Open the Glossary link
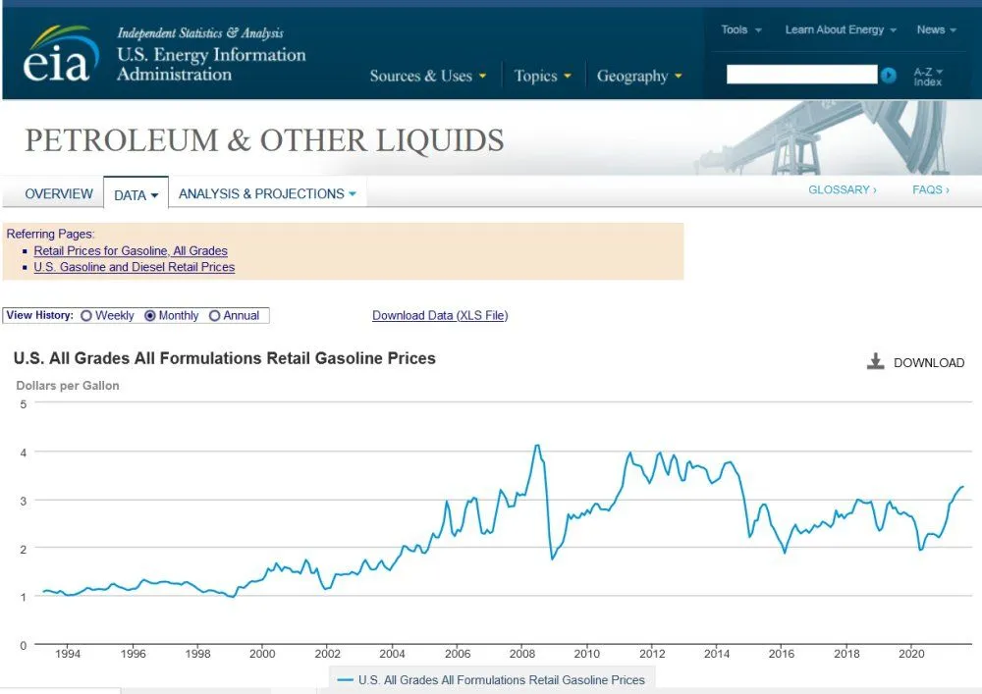 click(x=842, y=189)
